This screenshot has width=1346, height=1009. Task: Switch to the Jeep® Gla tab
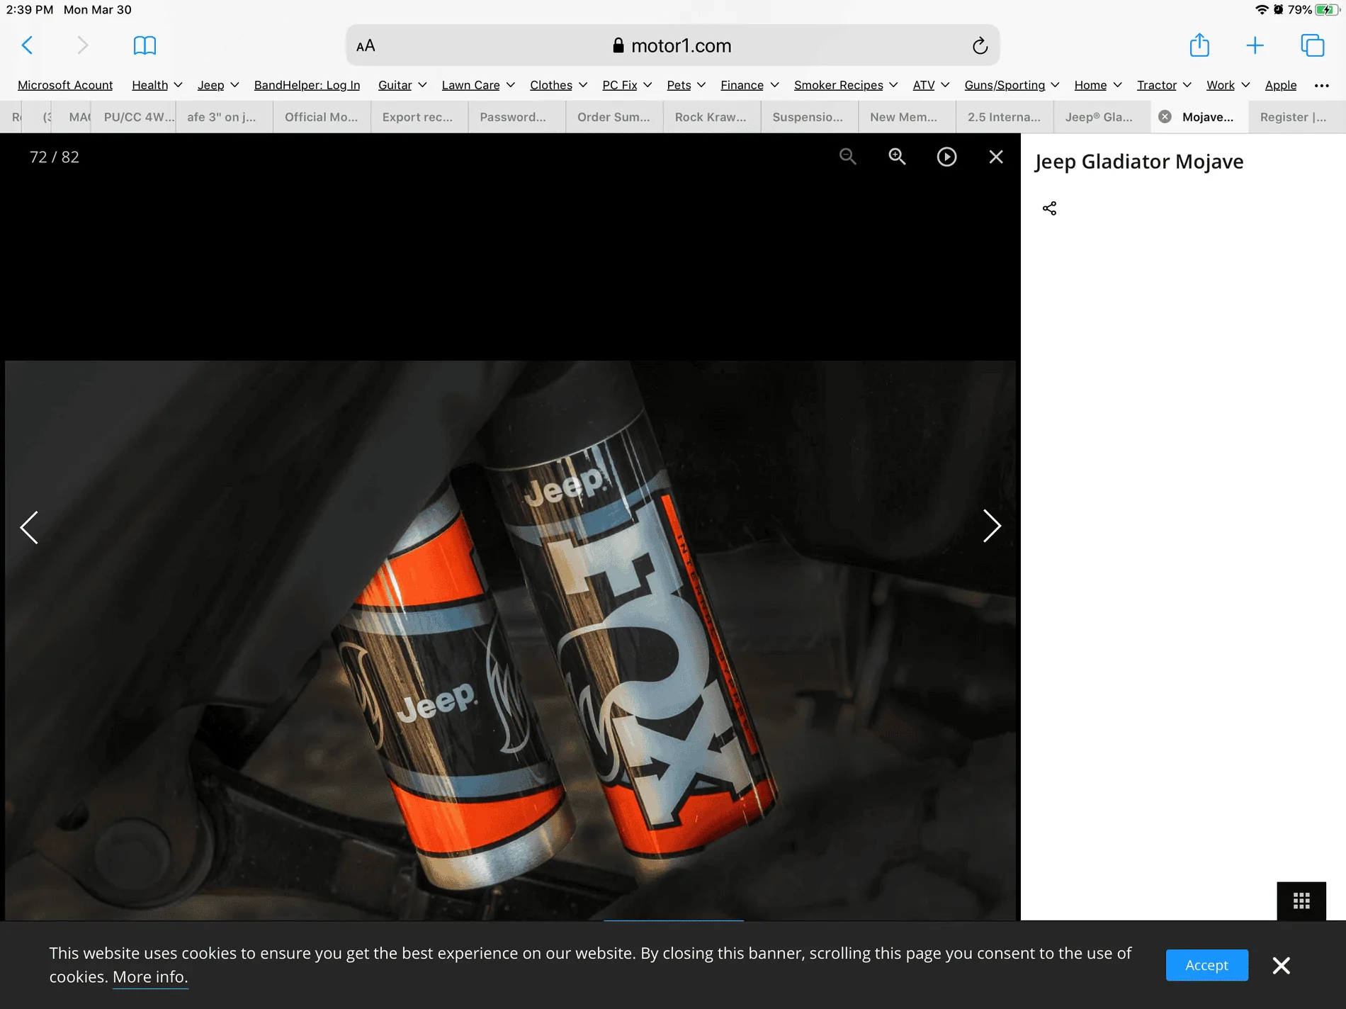(x=1102, y=117)
